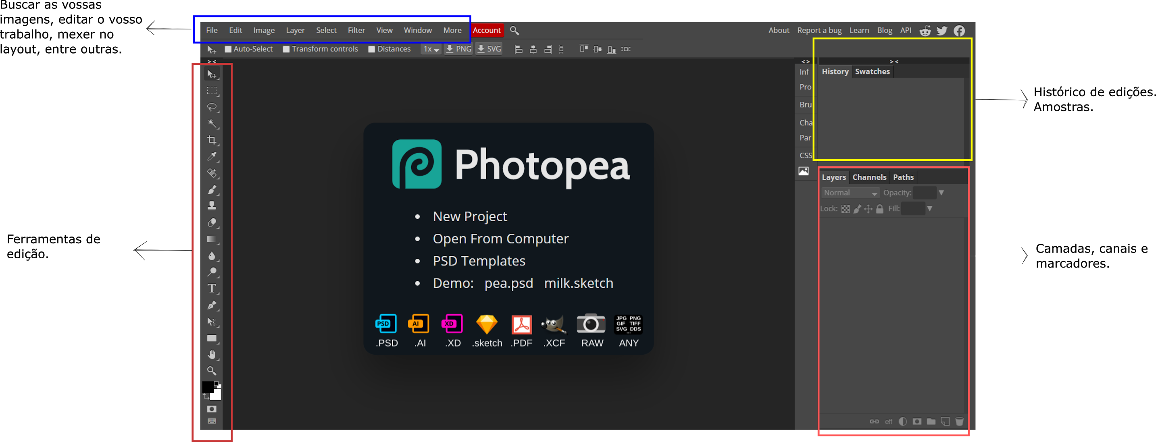Create a new layer from panel bottom

946,421
